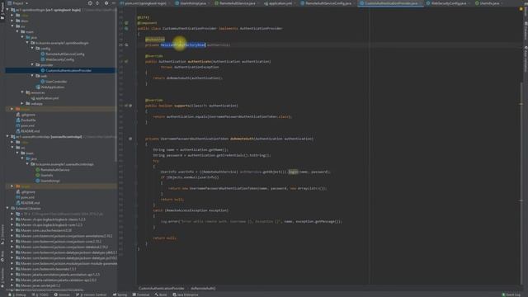Click highlighted login method call in code

click(293, 172)
